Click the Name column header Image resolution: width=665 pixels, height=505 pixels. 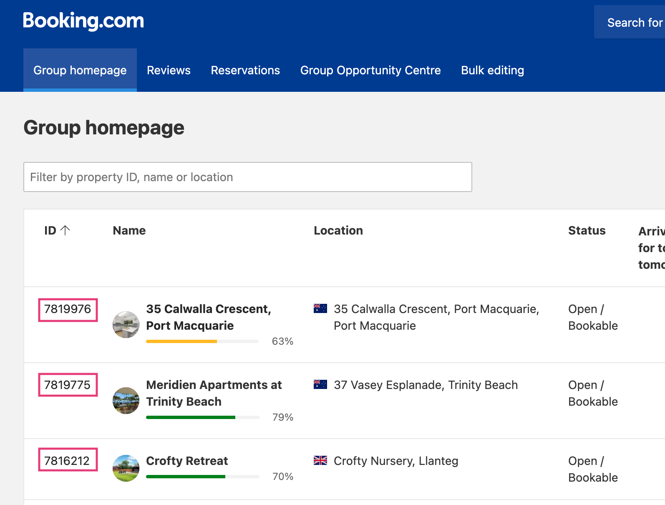pyautogui.click(x=129, y=230)
